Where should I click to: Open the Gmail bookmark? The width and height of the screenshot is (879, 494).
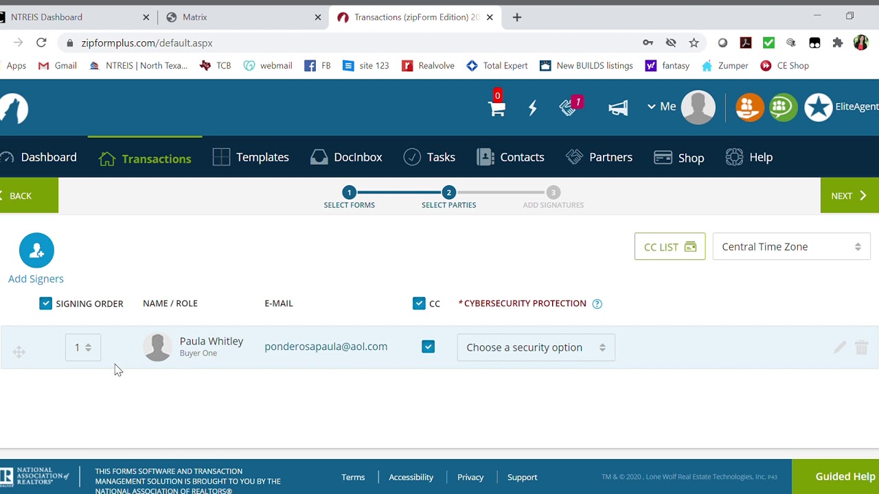click(58, 66)
